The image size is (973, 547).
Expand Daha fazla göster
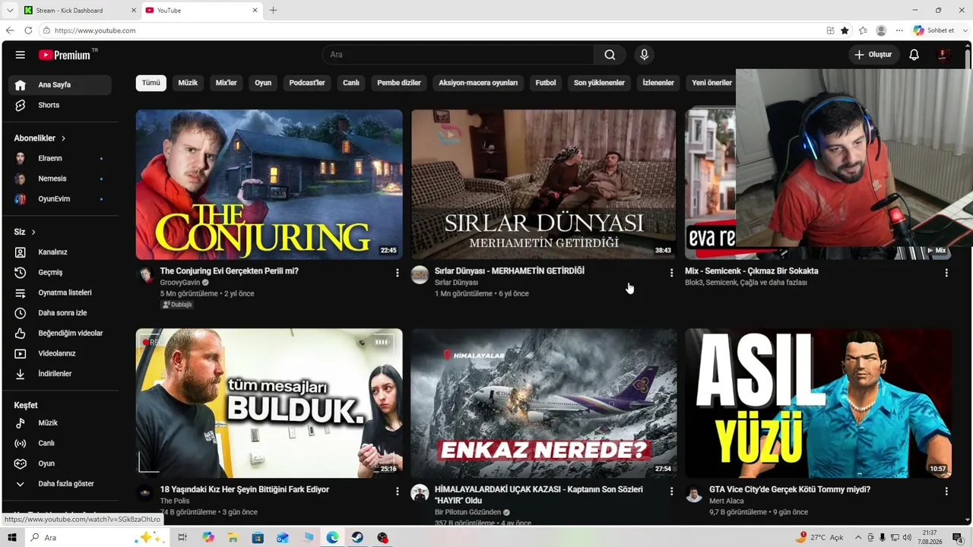point(60,484)
